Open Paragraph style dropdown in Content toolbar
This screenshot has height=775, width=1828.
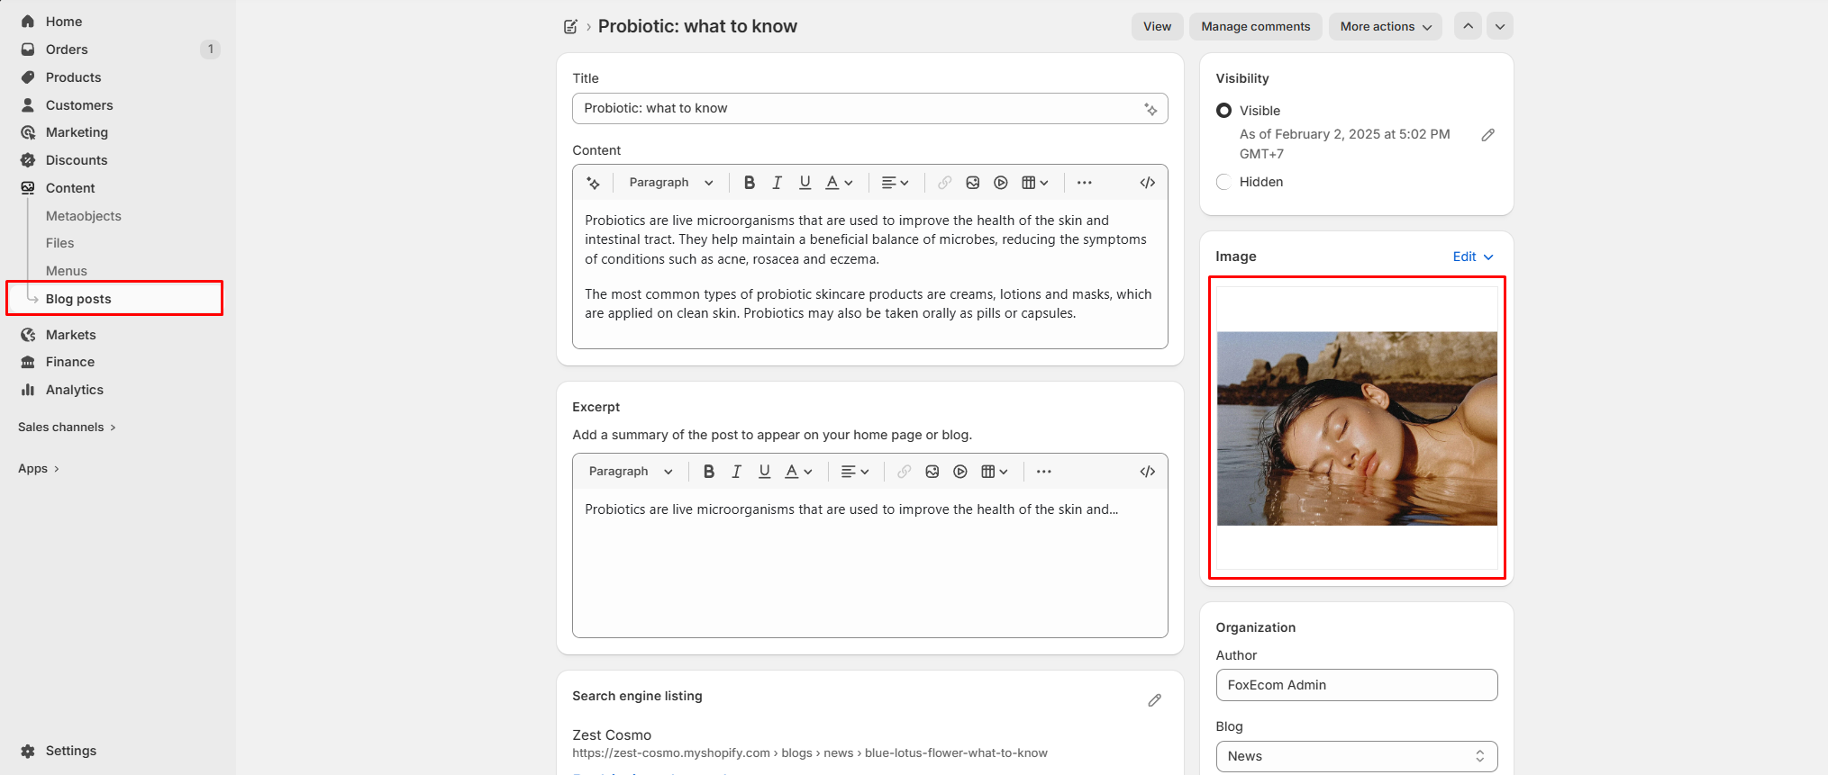click(x=670, y=183)
